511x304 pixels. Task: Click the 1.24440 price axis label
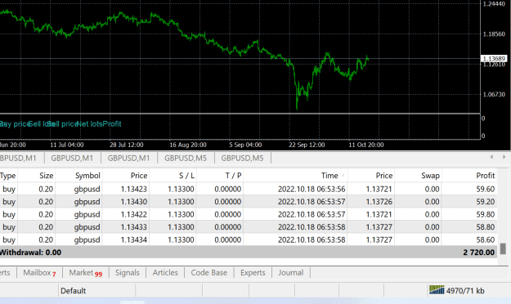click(x=494, y=4)
